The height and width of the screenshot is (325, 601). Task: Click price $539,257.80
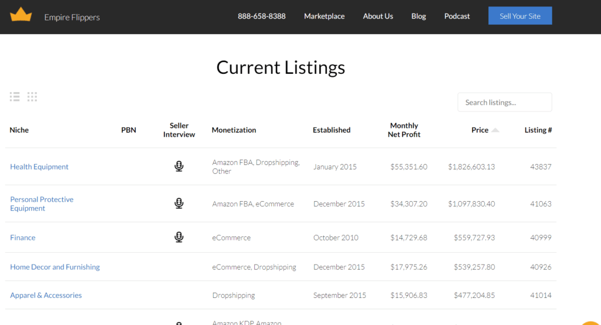tap(474, 267)
